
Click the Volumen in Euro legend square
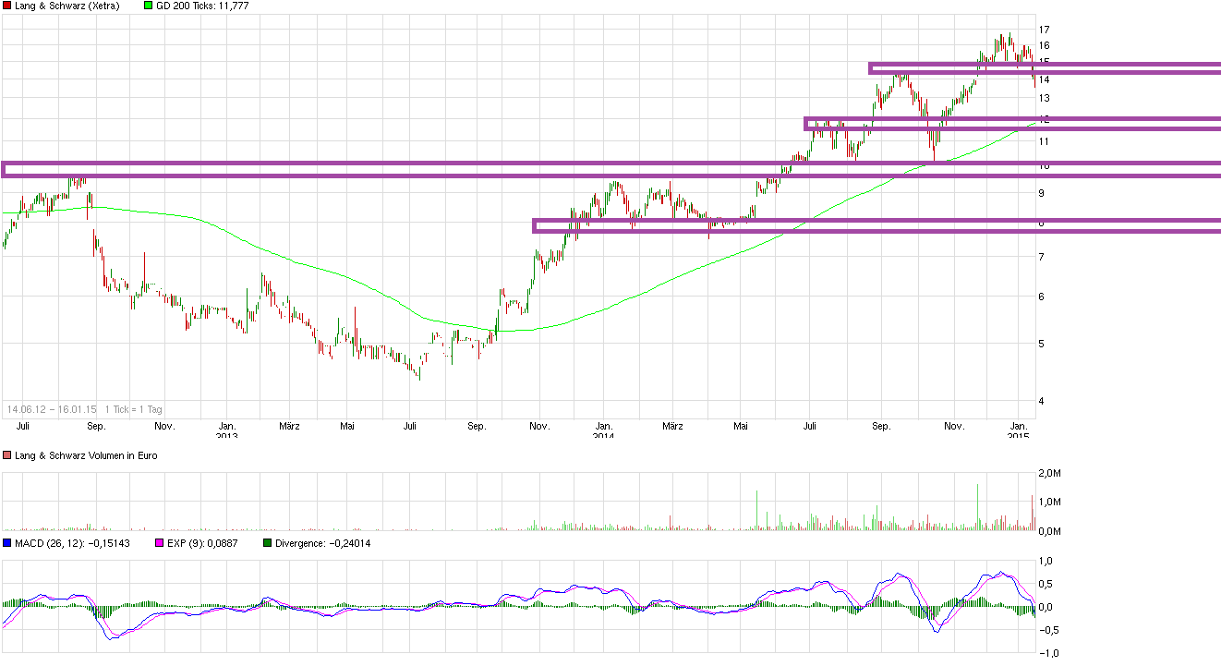coord(7,456)
